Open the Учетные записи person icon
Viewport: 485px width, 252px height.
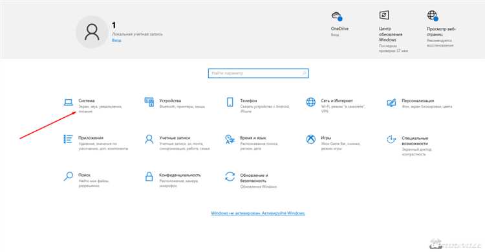point(149,139)
